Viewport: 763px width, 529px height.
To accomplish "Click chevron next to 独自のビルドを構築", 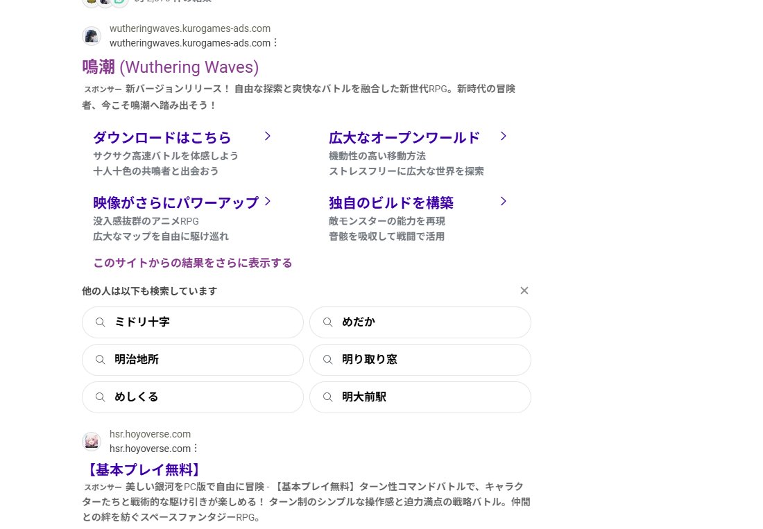I will tap(503, 201).
